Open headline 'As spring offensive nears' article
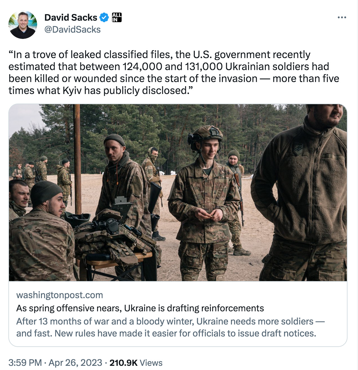358x370 pixels. coord(140,308)
